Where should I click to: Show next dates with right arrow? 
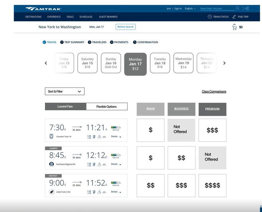[x=224, y=63]
